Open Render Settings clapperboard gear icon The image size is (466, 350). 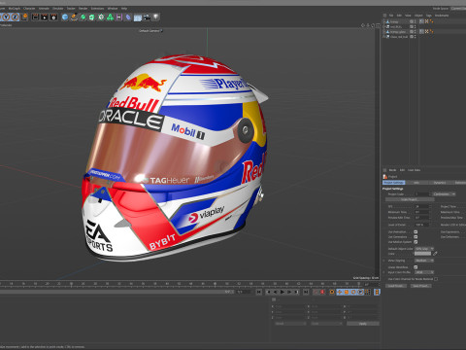53,17
